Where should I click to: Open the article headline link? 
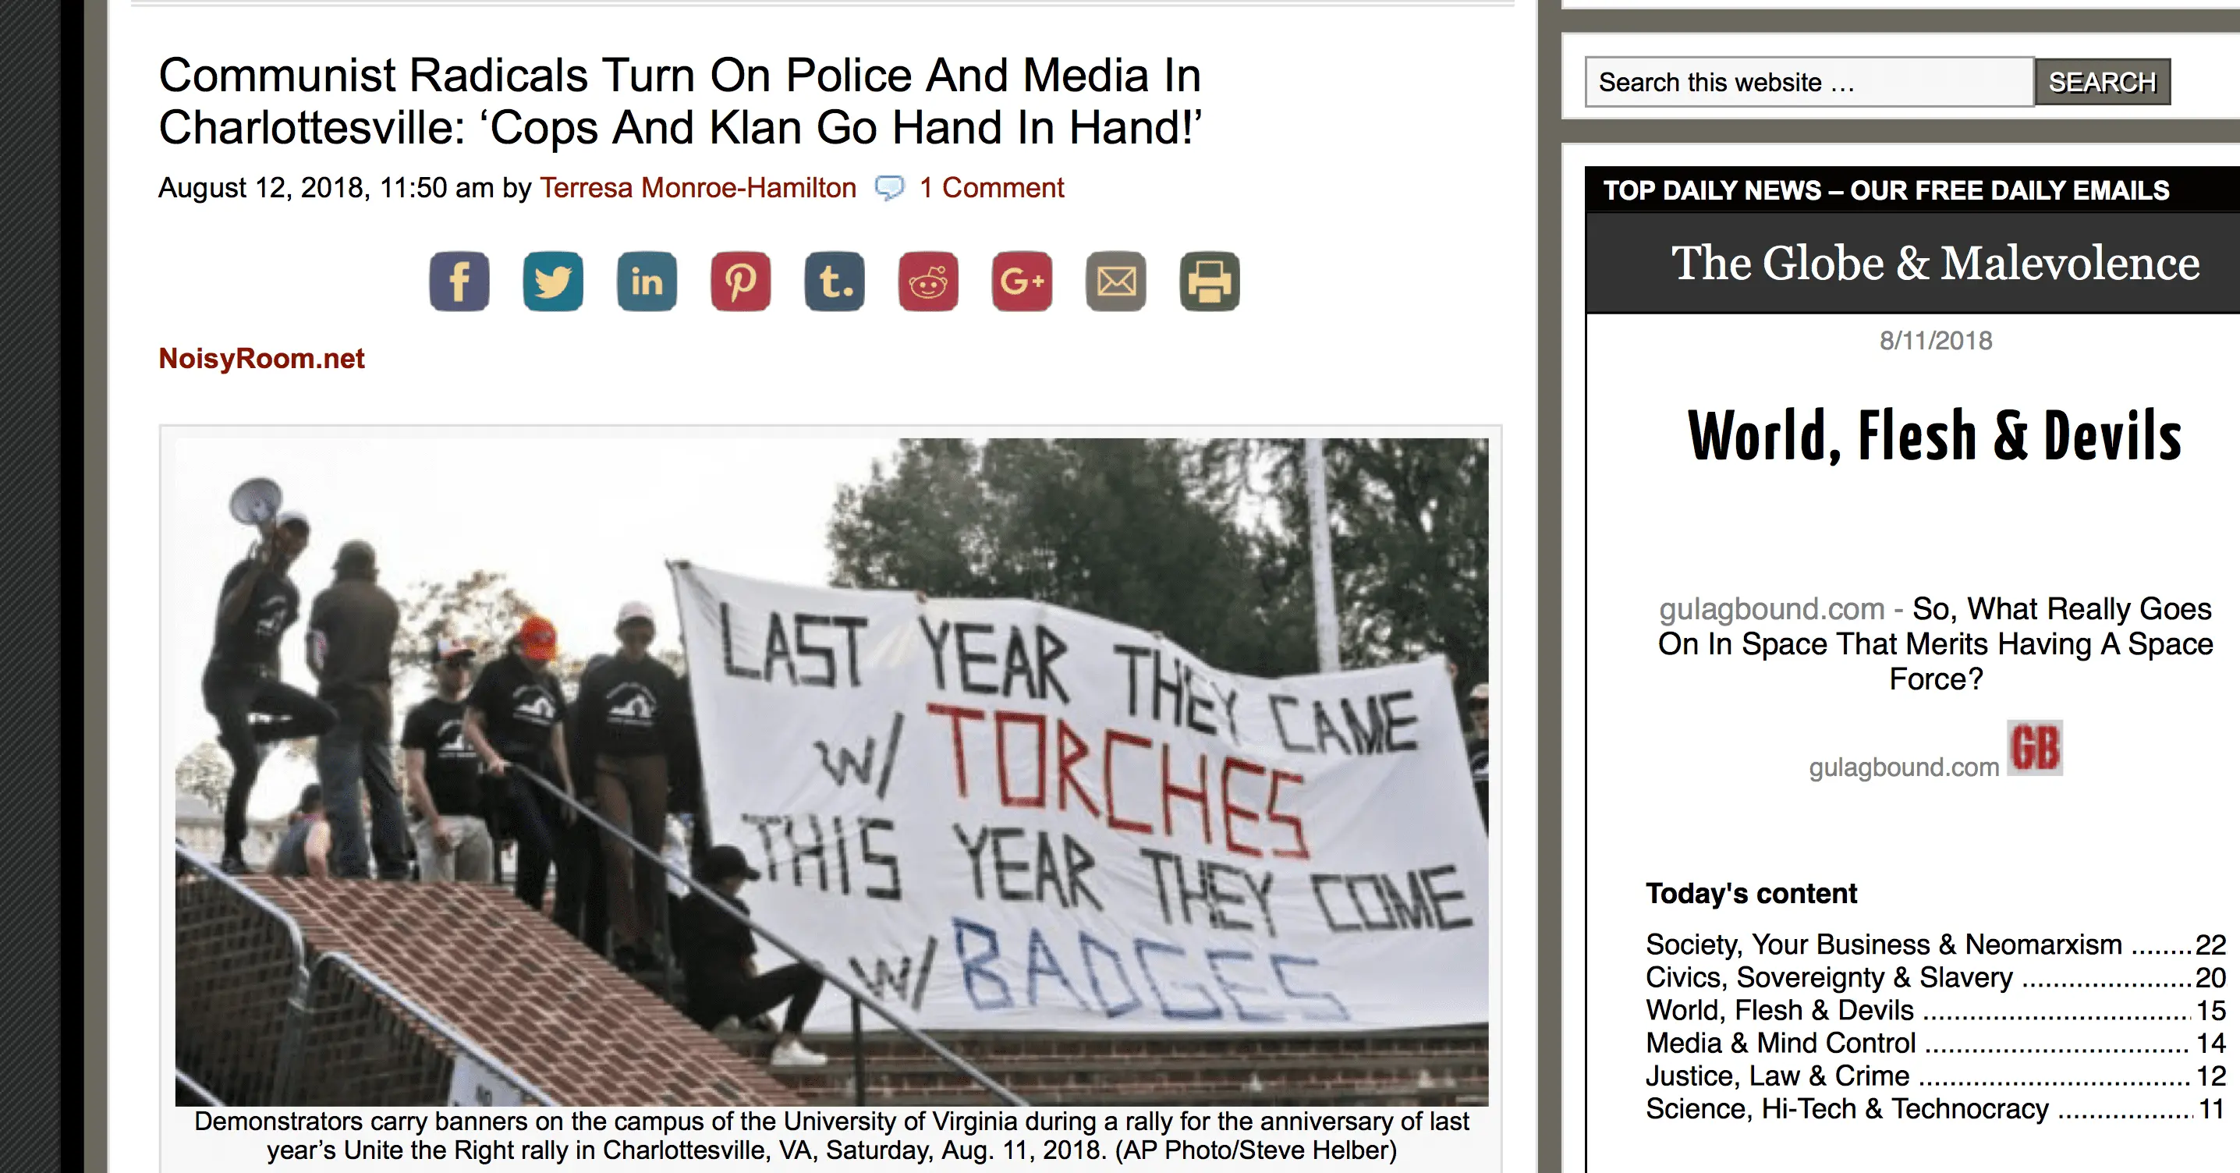click(x=680, y=101)
